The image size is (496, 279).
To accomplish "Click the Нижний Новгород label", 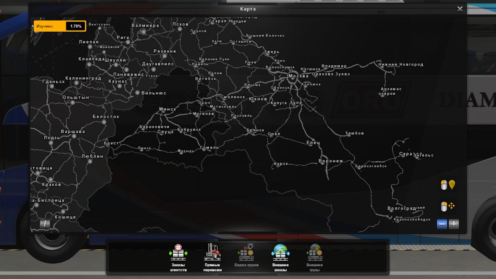I will click(x=401, y=65).
